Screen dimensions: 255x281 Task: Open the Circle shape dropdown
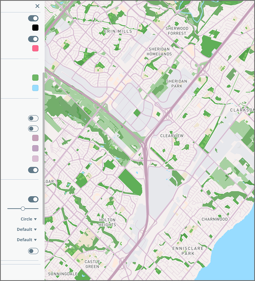coord(28,219)
